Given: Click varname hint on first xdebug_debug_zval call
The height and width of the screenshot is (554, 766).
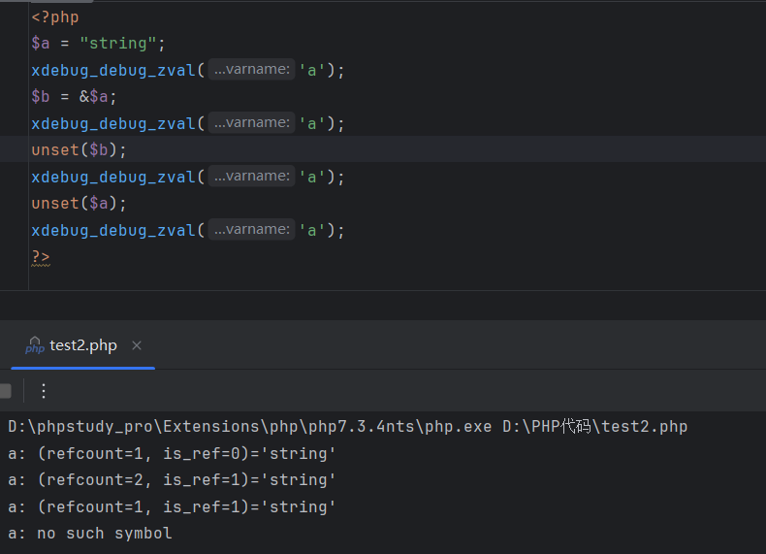Looking at the screenshot, I should coord(251,70).
